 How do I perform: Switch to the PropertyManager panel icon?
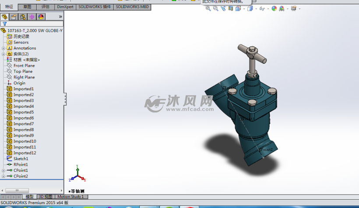pyautogui.click(x=14, y=17)
